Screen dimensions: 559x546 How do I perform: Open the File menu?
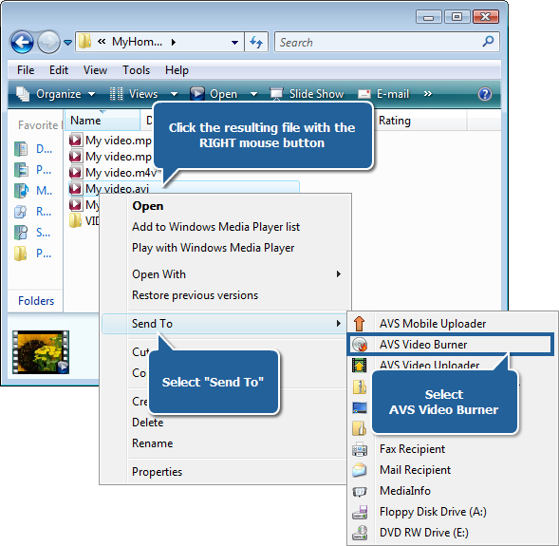pyautogui.click(x=26, y=70)
